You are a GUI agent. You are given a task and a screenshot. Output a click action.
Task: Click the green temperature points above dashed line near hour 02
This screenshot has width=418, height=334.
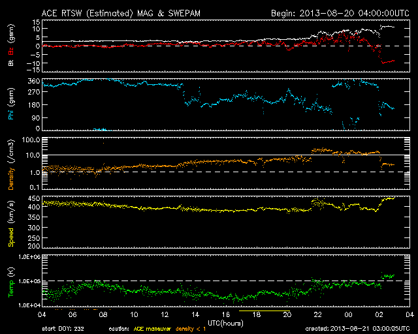388,276
